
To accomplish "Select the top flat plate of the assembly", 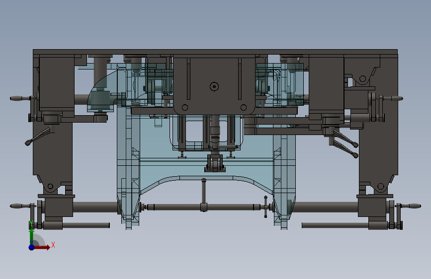I will [x=215, y=52].
